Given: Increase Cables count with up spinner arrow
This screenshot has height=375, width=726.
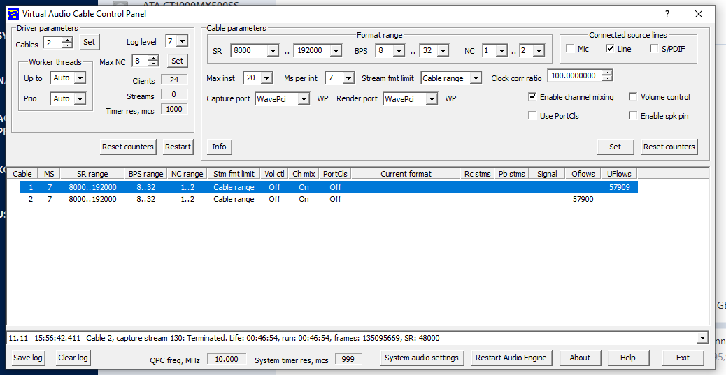Looking at the screenshot, I should tap(67, 39).
